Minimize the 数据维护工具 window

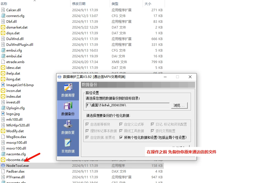pyautogui.click(x=165, y=77)
